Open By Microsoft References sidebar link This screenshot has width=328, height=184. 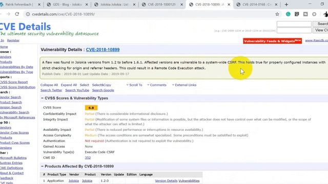[x=17, y=118]
